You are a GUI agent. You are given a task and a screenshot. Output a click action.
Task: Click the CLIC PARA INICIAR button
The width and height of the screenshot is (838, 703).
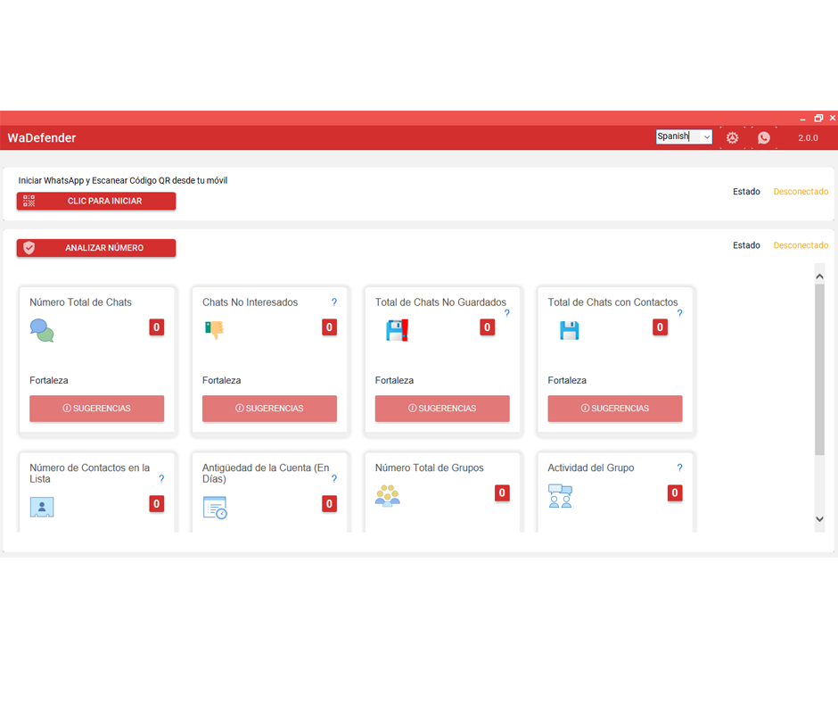tap(96, 201)
